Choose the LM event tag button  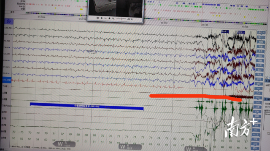click(258, 89)
